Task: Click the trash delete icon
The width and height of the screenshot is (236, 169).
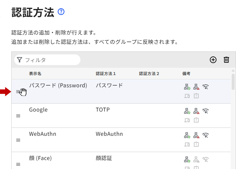Action: click(x=226, y=60)
